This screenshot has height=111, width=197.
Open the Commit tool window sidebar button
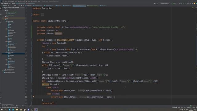point(1,13)
